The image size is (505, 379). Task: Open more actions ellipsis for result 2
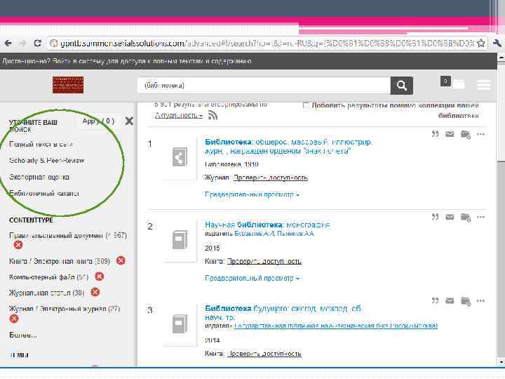[480, 217]
